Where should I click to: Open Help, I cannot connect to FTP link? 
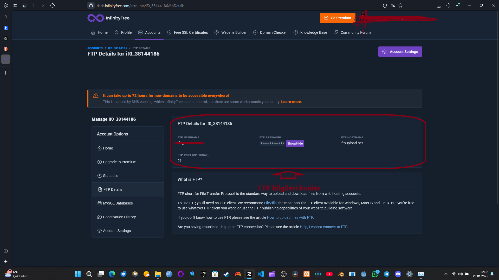323,227
